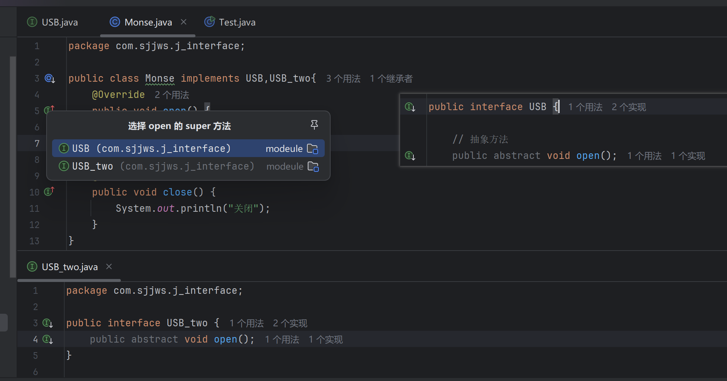Click gutter icon next to USB_two interface declaration

click(48, 323)
